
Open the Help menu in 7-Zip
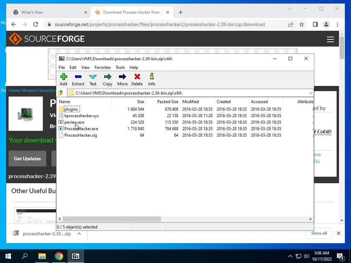click(134, 67)
